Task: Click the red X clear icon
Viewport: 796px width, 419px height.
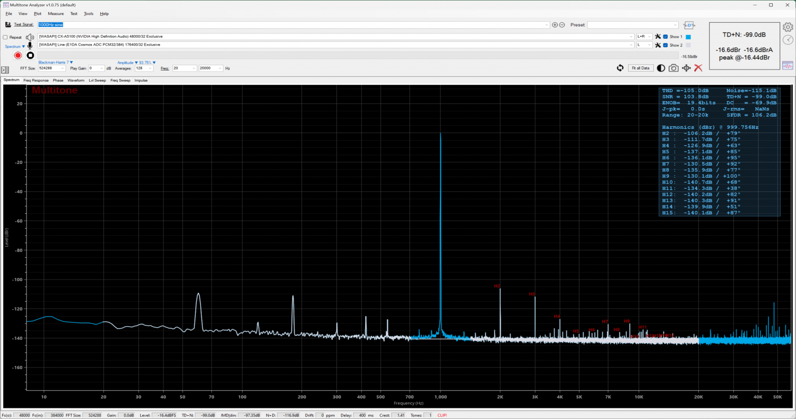Action: 698,68
